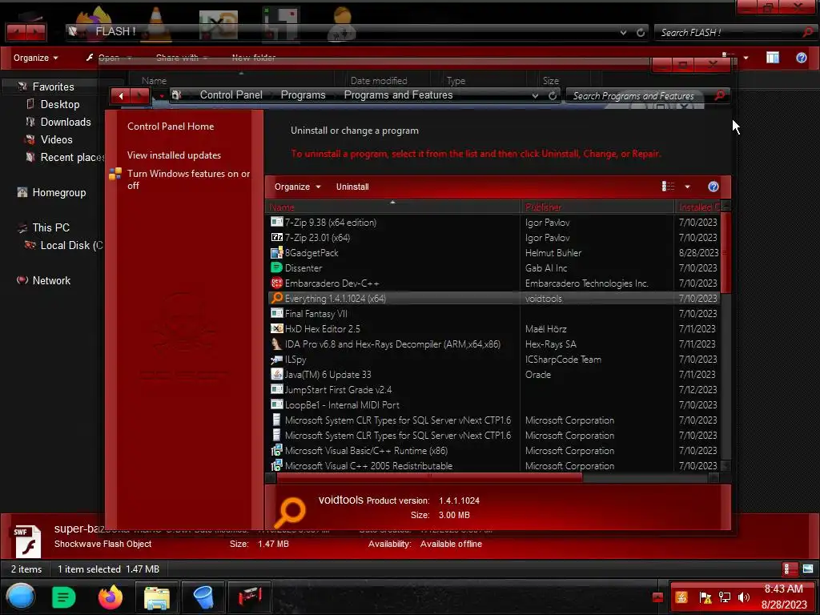The width and height of the screenshot is (820, 615).
Task: Click the Start orb button
Action: 20,596
